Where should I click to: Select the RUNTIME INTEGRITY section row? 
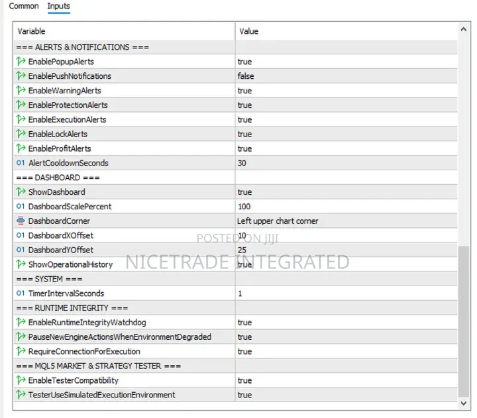[x=235, y=308]
